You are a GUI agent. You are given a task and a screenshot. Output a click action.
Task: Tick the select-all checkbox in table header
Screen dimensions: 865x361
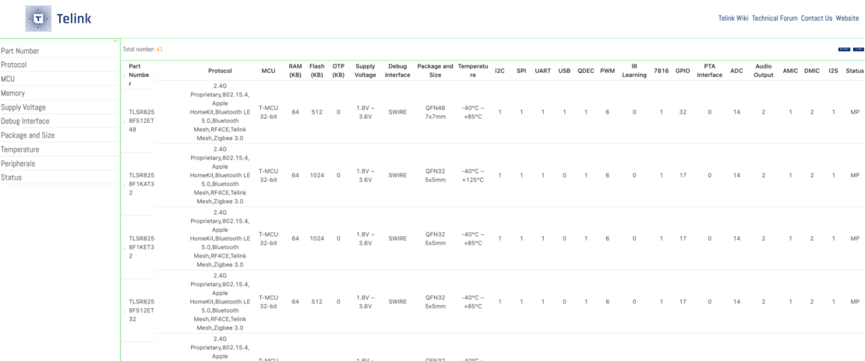pyautogui.click(x=125, y=75)
